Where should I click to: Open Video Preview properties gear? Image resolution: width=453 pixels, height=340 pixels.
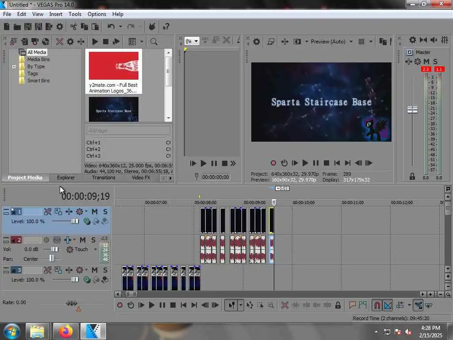point(256,42)
